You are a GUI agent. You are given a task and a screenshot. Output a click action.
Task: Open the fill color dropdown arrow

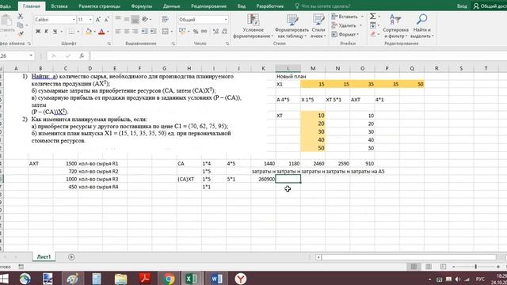coord(94,32)
